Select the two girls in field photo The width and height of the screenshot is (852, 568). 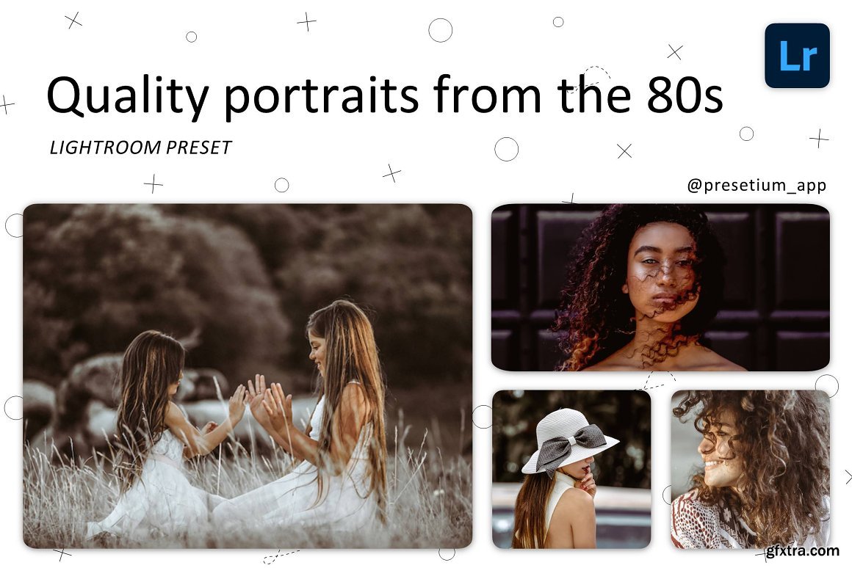tap(248, 376)
